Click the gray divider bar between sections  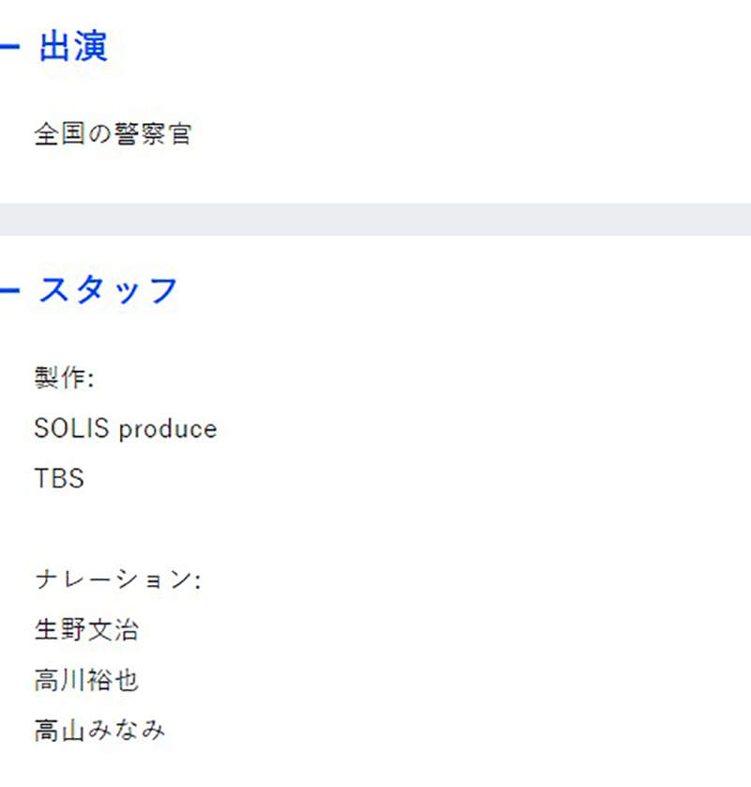click(x=375, y=219)
